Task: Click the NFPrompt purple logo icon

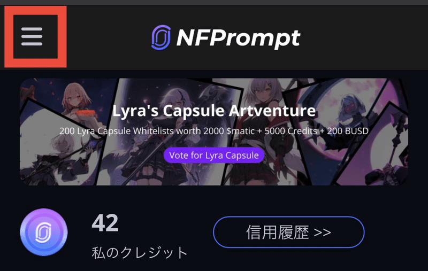Action: 161,37
